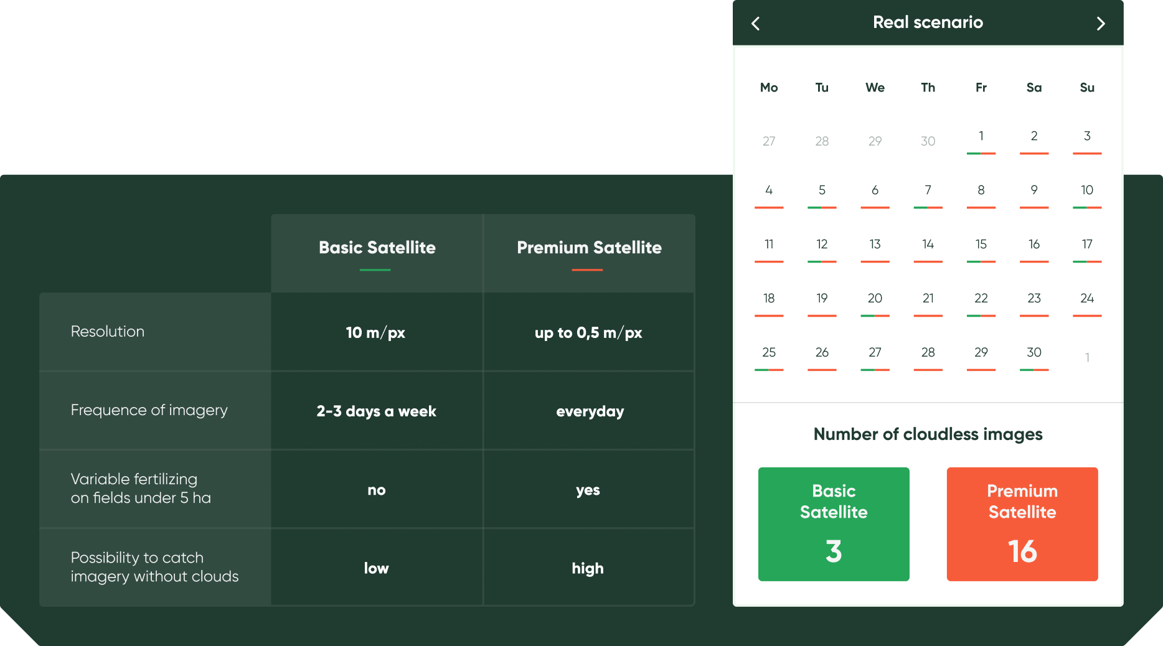Click the Su weekday header
The height and width of the screenshot is (646, 1163).
click(x=1087, y=88)
